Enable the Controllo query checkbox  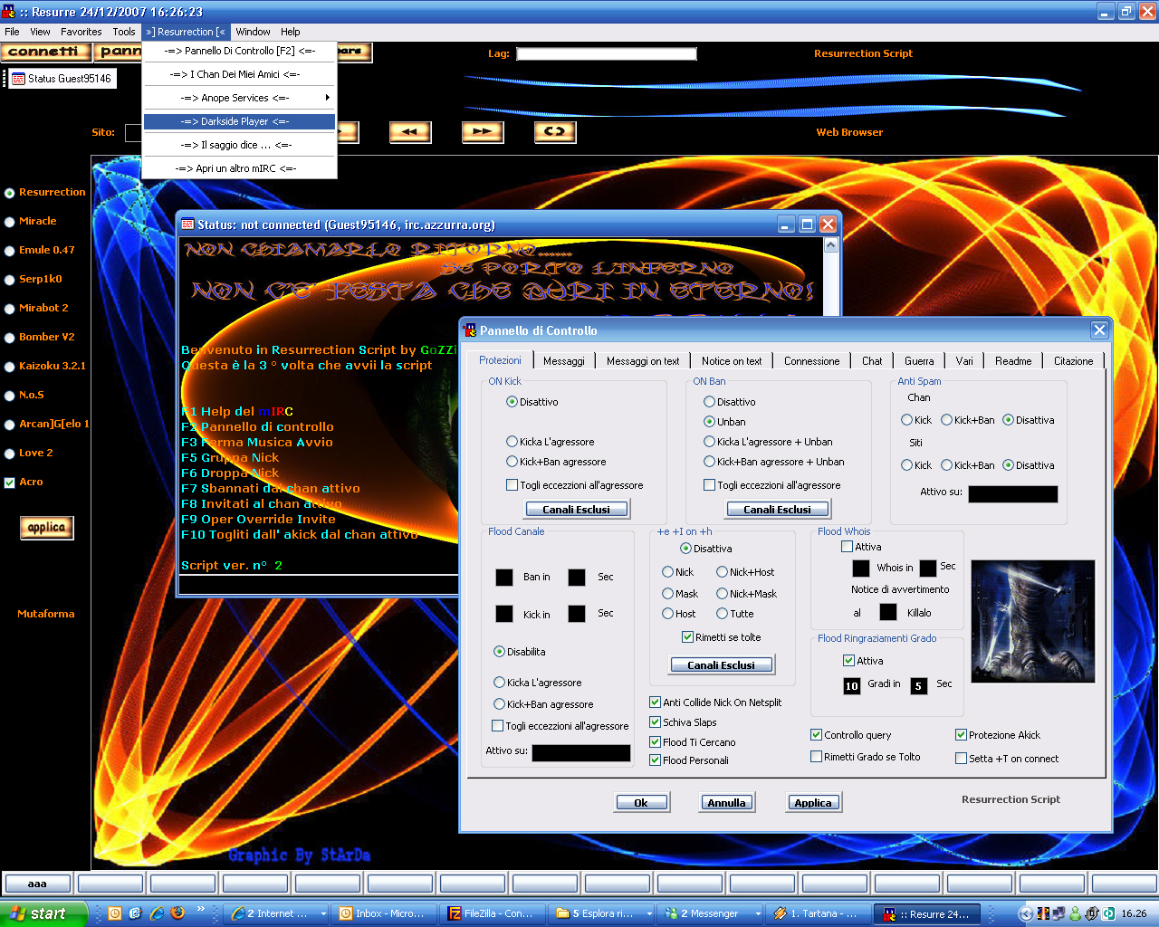click(x=817, y=735)
